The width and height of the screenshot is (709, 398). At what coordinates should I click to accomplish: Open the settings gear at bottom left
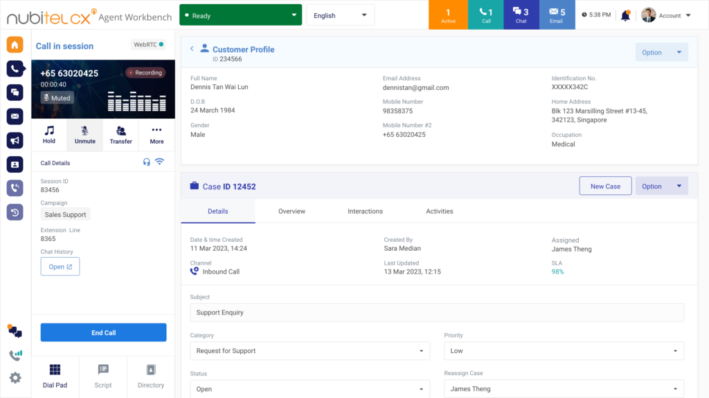pyautogui.click(x=14, y=378)
